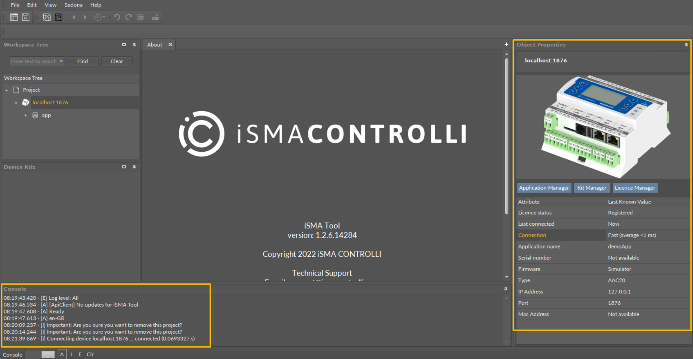This screenshot has height=359, width=693.
Task: Click the undo icon
Action: tap(117, 17)
